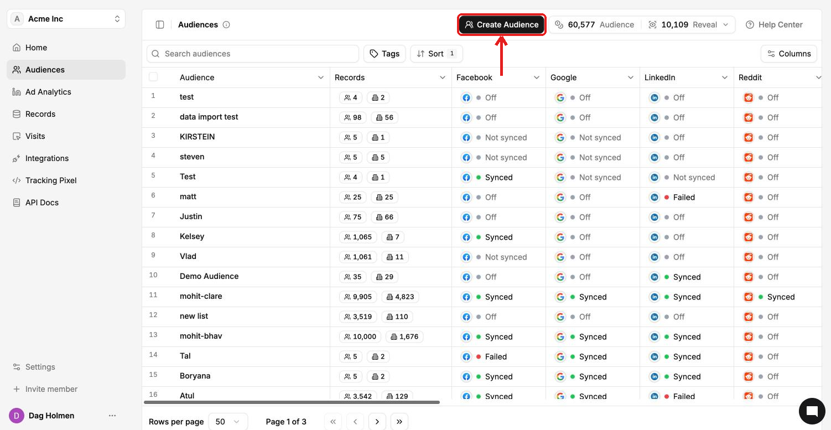Navigate to Integrations in the sidebar
Viewport: 831px width, 430px height.
tap(66, 158)
